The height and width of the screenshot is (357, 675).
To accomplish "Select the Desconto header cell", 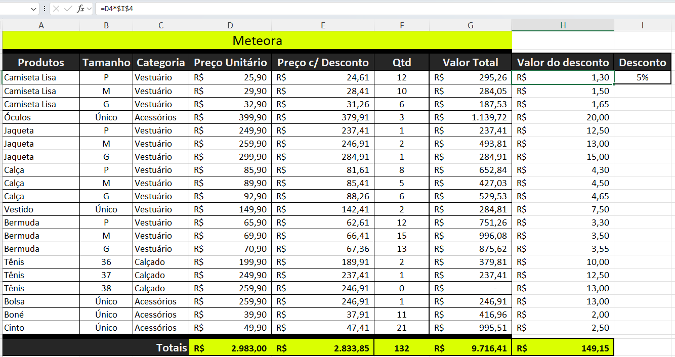I will coord(643,62).
